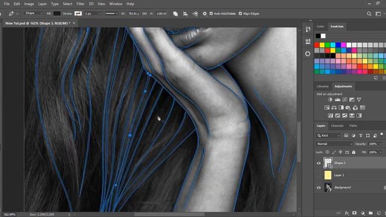Image resolution: width=386 pixels, height=217 pixels.
Task: Add a Photo Filter adjustment
Action: (348, 107)
